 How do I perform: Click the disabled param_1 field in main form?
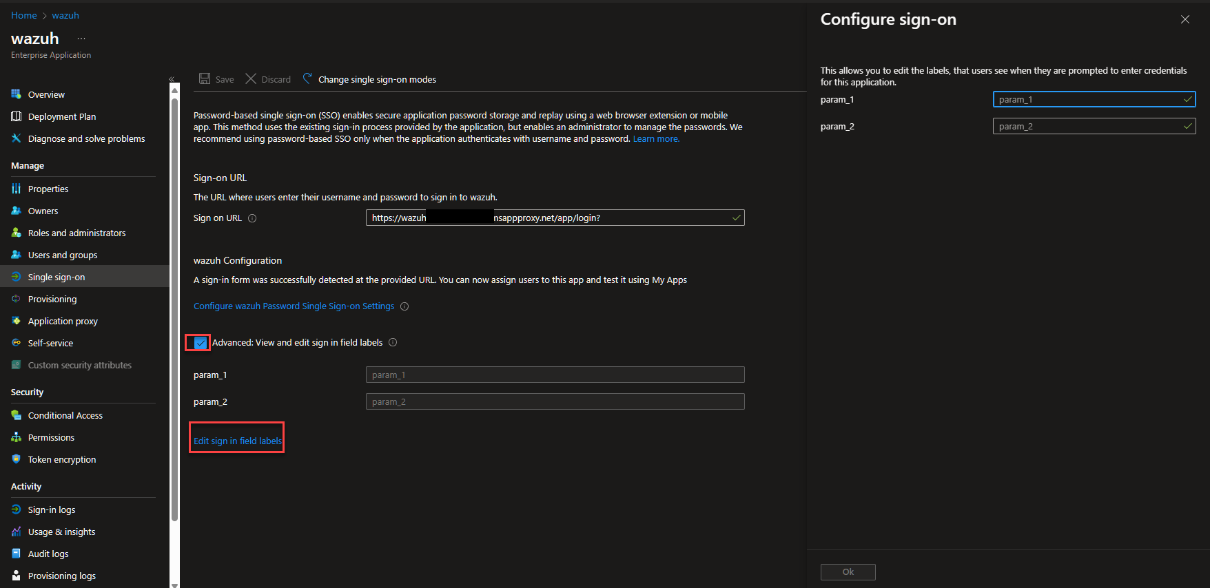coord(555,375)
